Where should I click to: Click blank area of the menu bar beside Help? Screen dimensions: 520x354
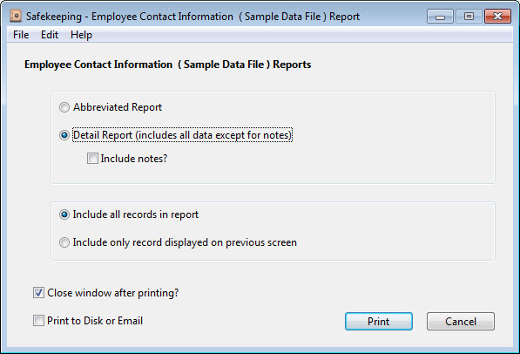click(x=299, y=35)
